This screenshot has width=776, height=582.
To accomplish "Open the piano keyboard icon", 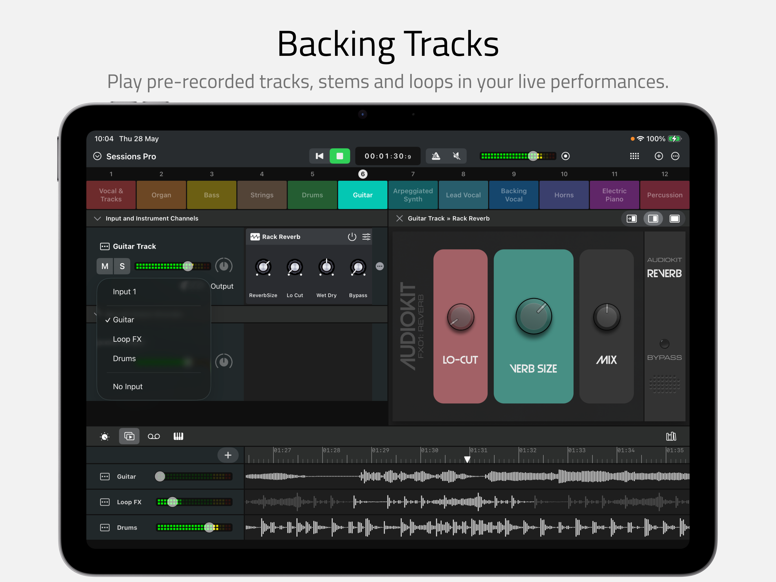I will [x=178, y=436].
